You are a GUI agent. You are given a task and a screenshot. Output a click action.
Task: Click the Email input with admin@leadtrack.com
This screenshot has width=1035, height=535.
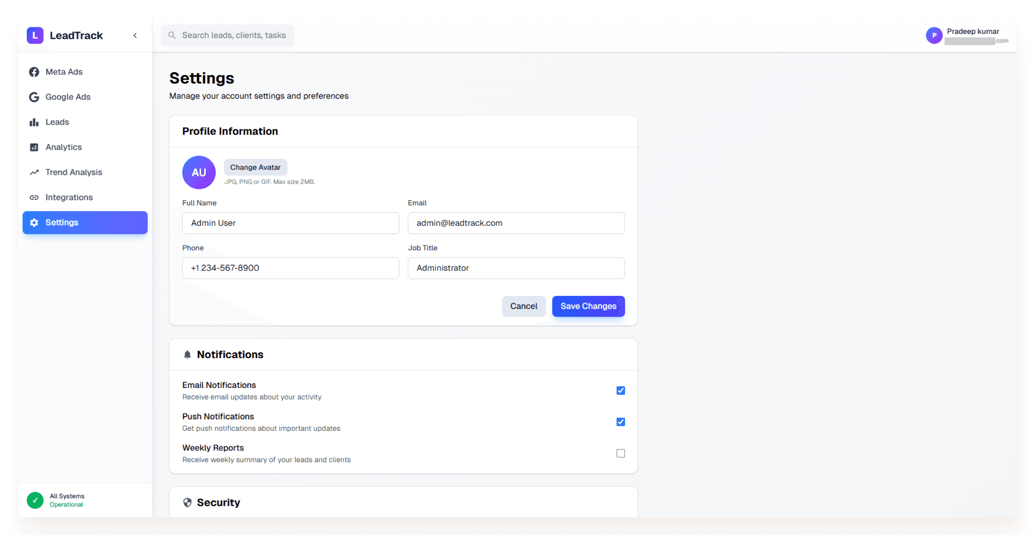[x=516, y=223]
